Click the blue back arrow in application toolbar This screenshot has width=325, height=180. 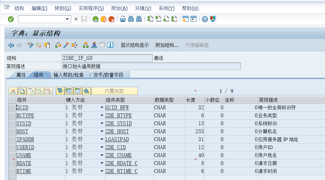pyautogui.click(x=11, y=45)
